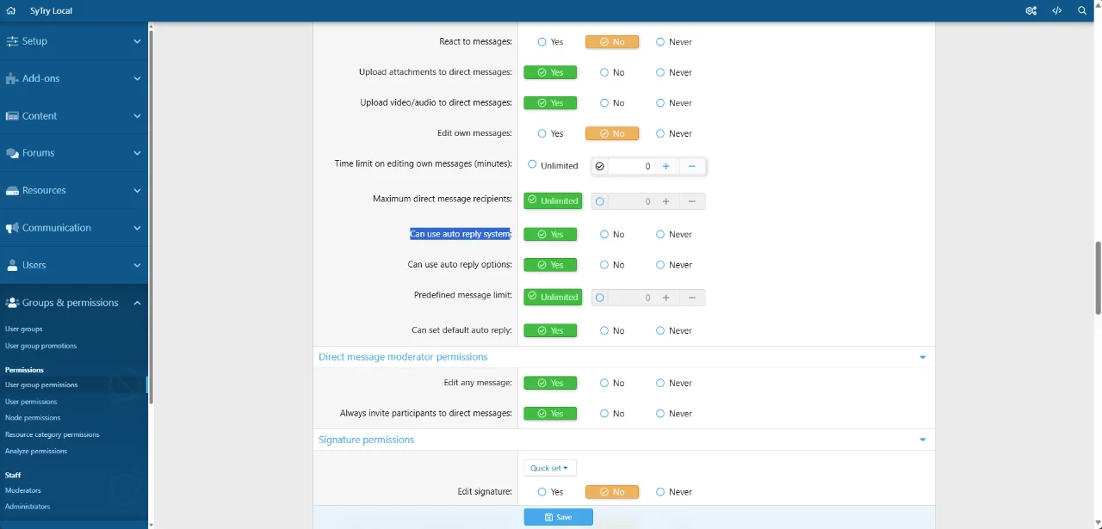Click the Forums chat bubbles icon
1102x529 pixels.
12,153
